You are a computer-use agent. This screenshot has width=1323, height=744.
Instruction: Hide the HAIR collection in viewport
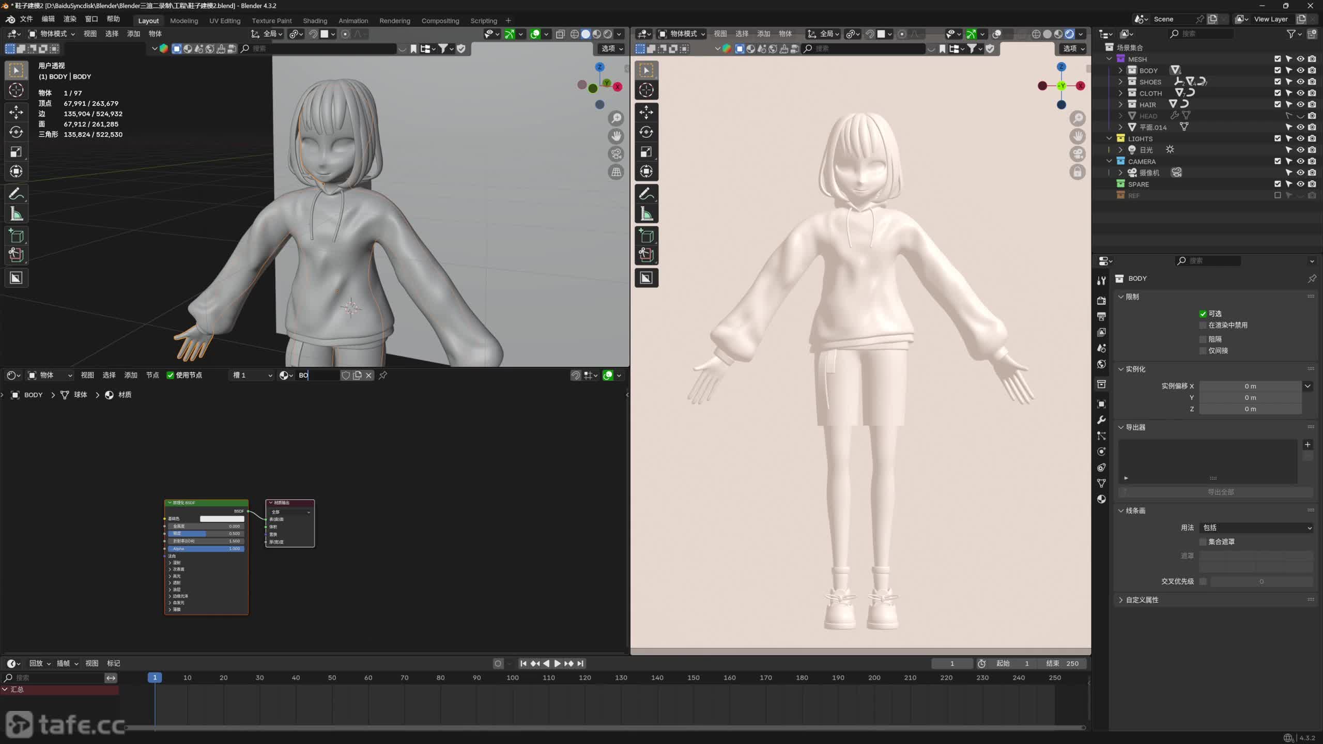tap(1300, 104)
